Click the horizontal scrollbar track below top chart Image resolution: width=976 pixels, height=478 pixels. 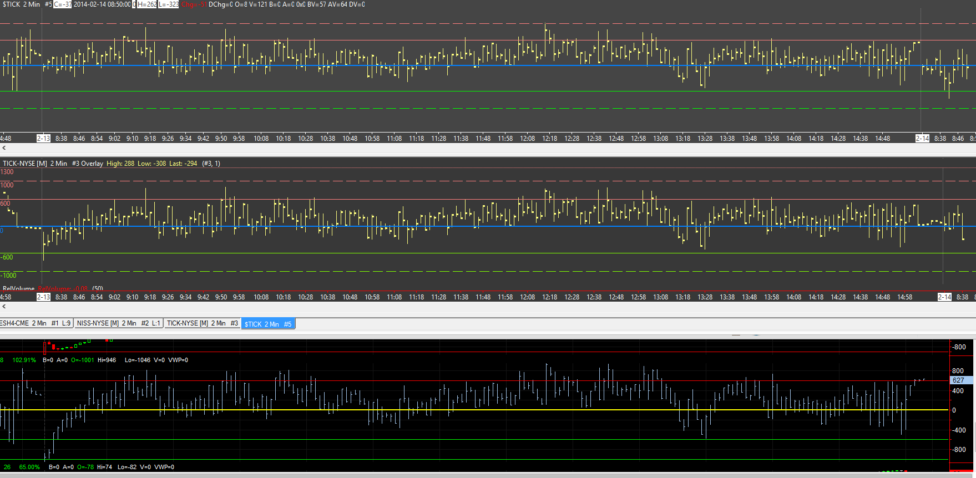point(488,148)
